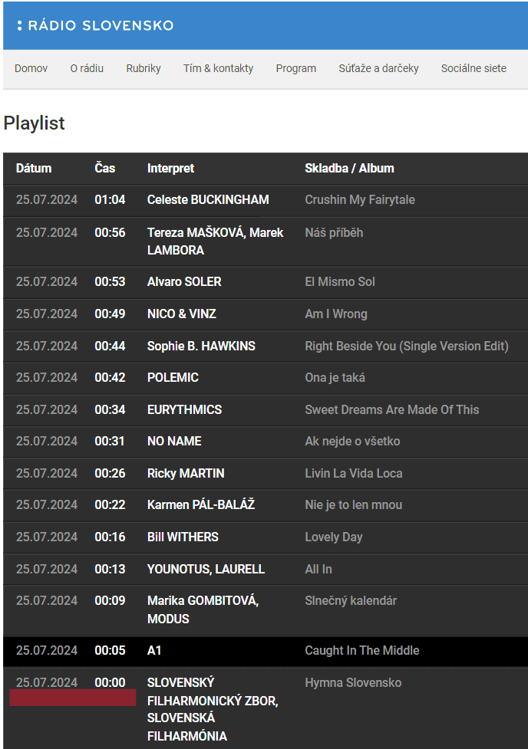Screen dimensions: 528x749
Task: Click the Dátum column header
Action: click(x=36, y=169)
